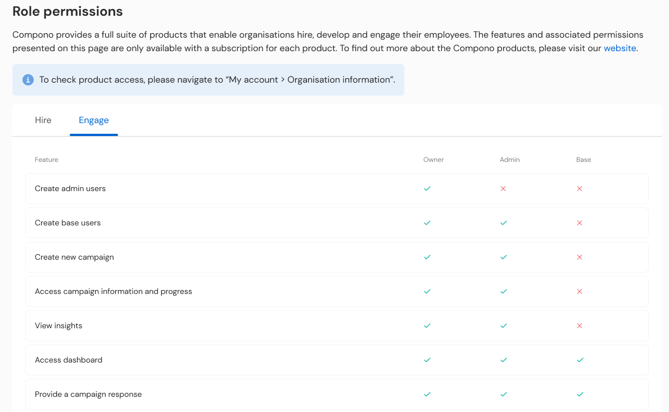Click the Base column header
This screenshot has width=669, height=412.
583,160
